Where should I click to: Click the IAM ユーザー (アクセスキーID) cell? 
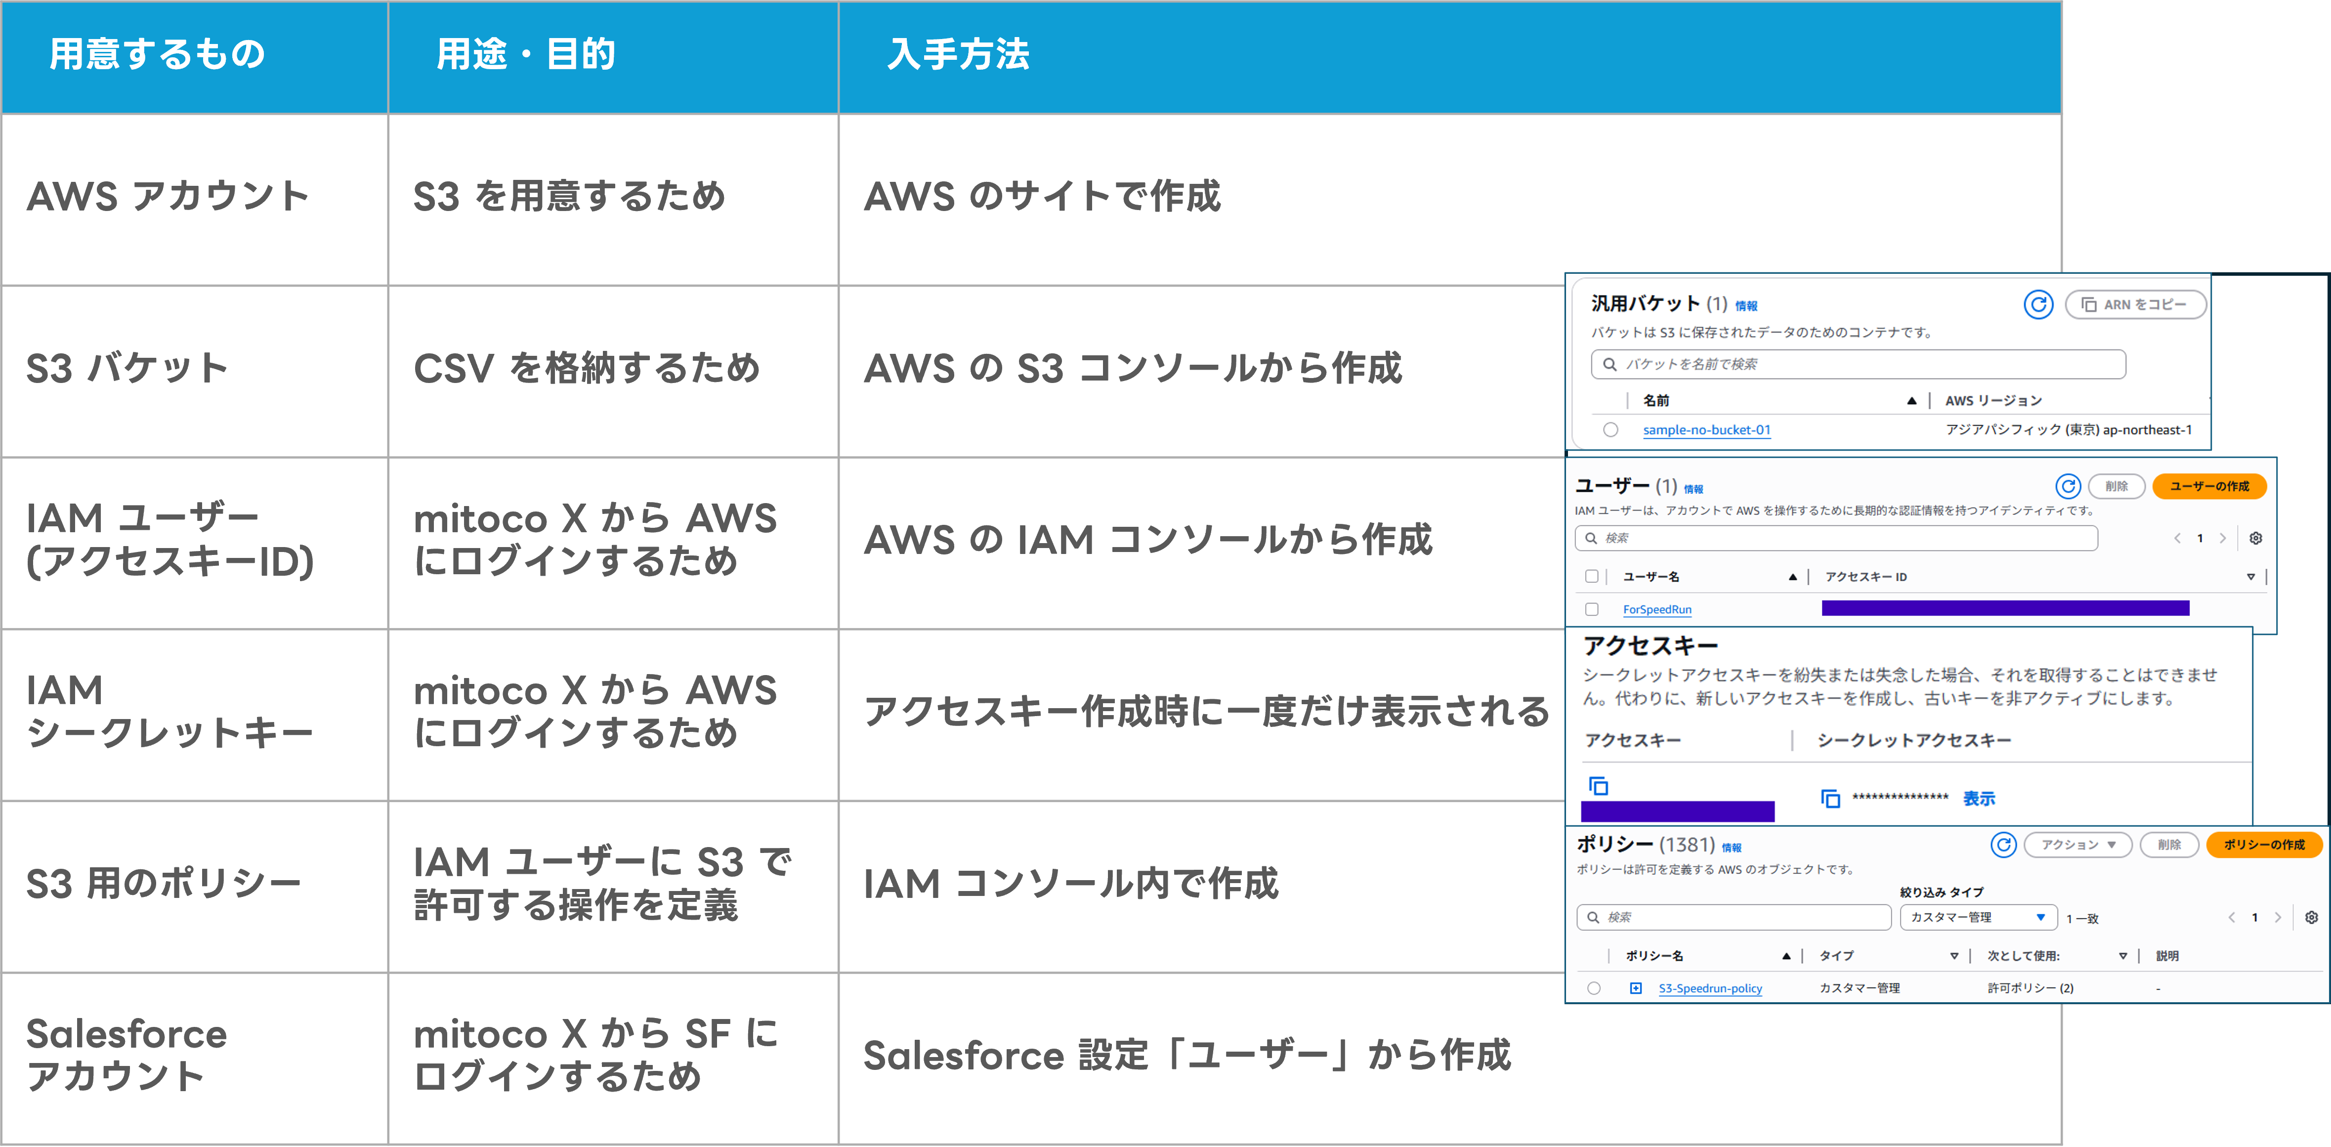pos(195,544)
